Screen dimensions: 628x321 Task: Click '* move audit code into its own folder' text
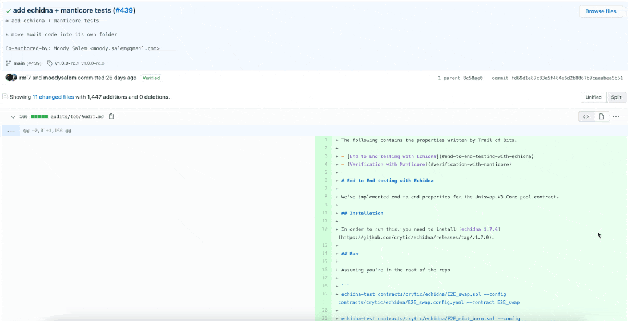[x=61, y=34]
